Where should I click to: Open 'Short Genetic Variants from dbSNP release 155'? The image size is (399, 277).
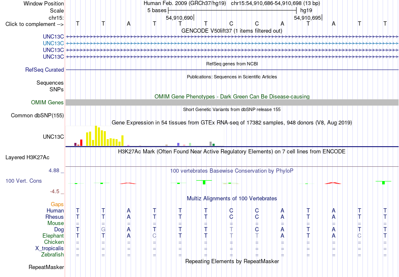232,110
